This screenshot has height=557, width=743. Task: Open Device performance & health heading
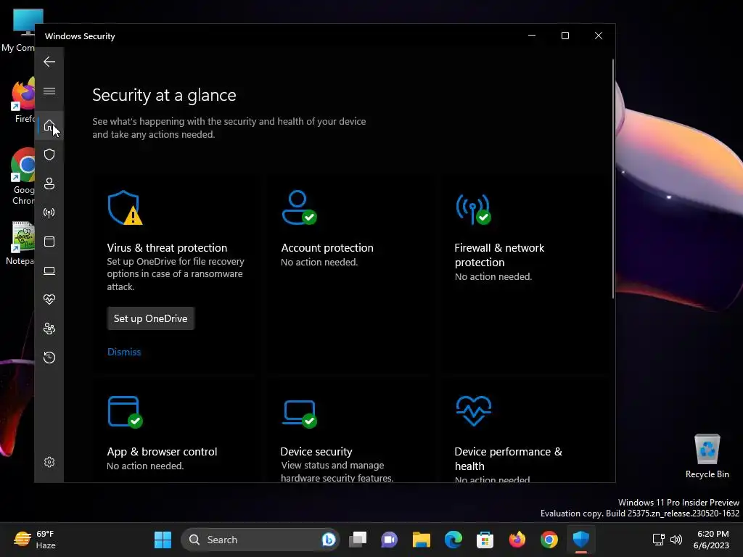tap(508, 458)
